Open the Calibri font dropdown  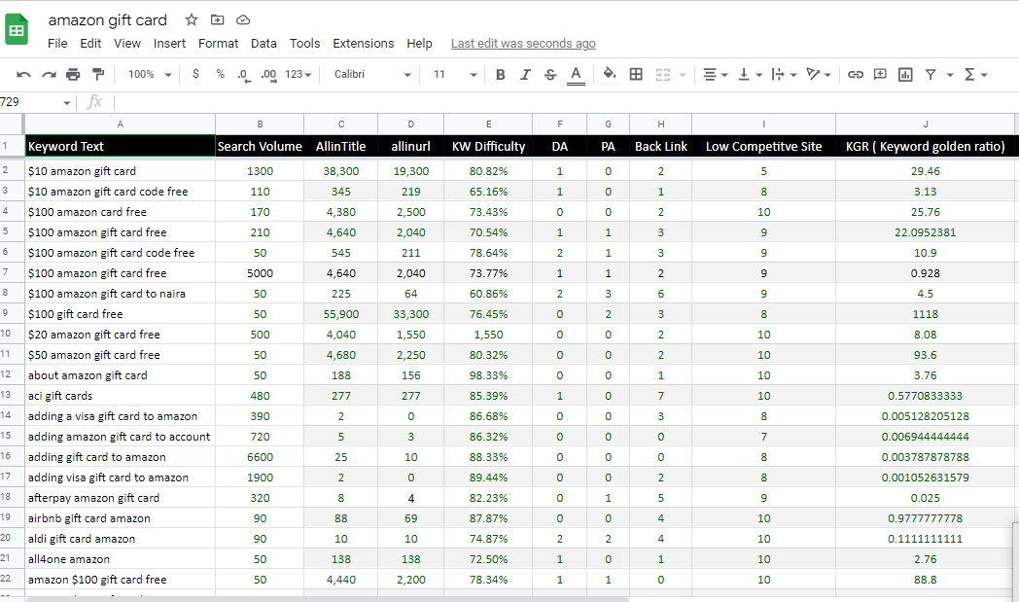(372, 74)
